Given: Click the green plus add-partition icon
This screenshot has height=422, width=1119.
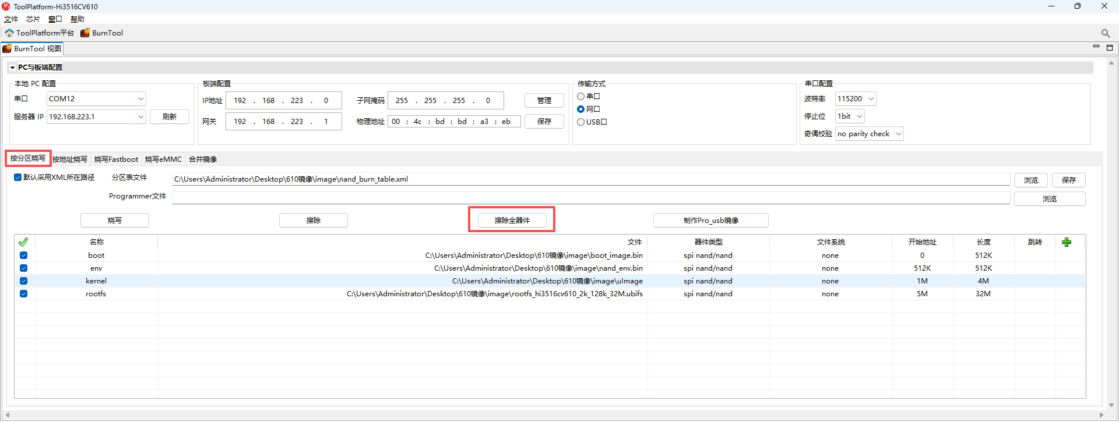Looking at the screenshot, I should [1067, 242].
